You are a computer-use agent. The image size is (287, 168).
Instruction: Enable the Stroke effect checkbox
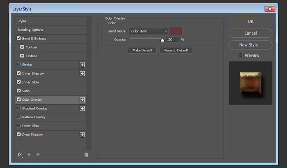click(x=19, y=65)
